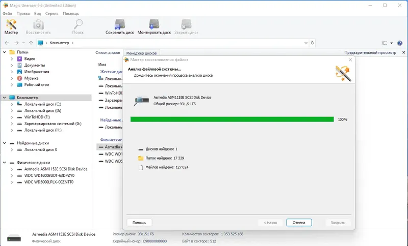Expand Локальный диск (D:) node
This screenshot has height=246, width=408.
[12, 111]
